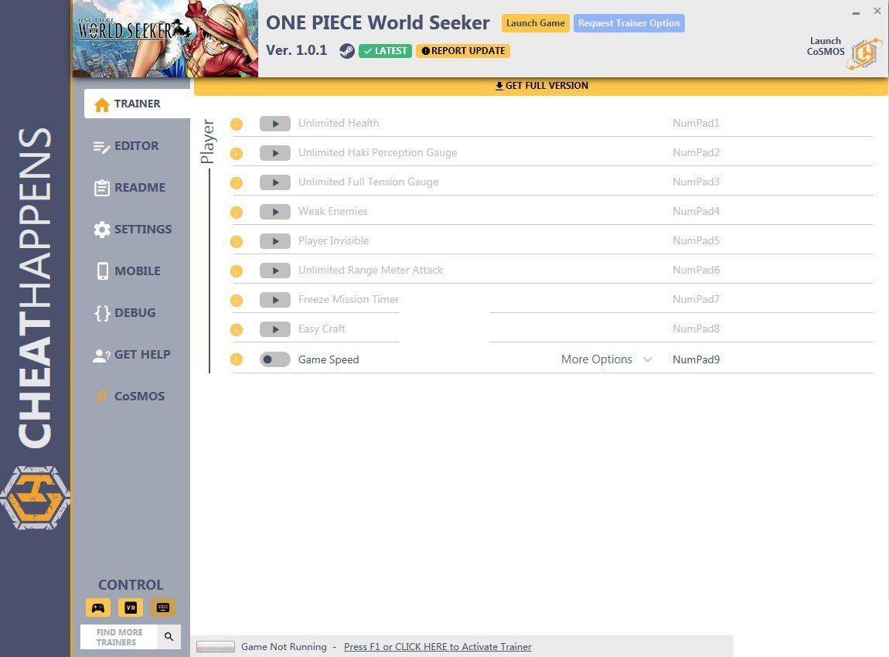The width and height of the screenshot is (889, 657).
Task: Click the NumPad9 hotkey for Game Speed
Action: [x=696, y=360]
